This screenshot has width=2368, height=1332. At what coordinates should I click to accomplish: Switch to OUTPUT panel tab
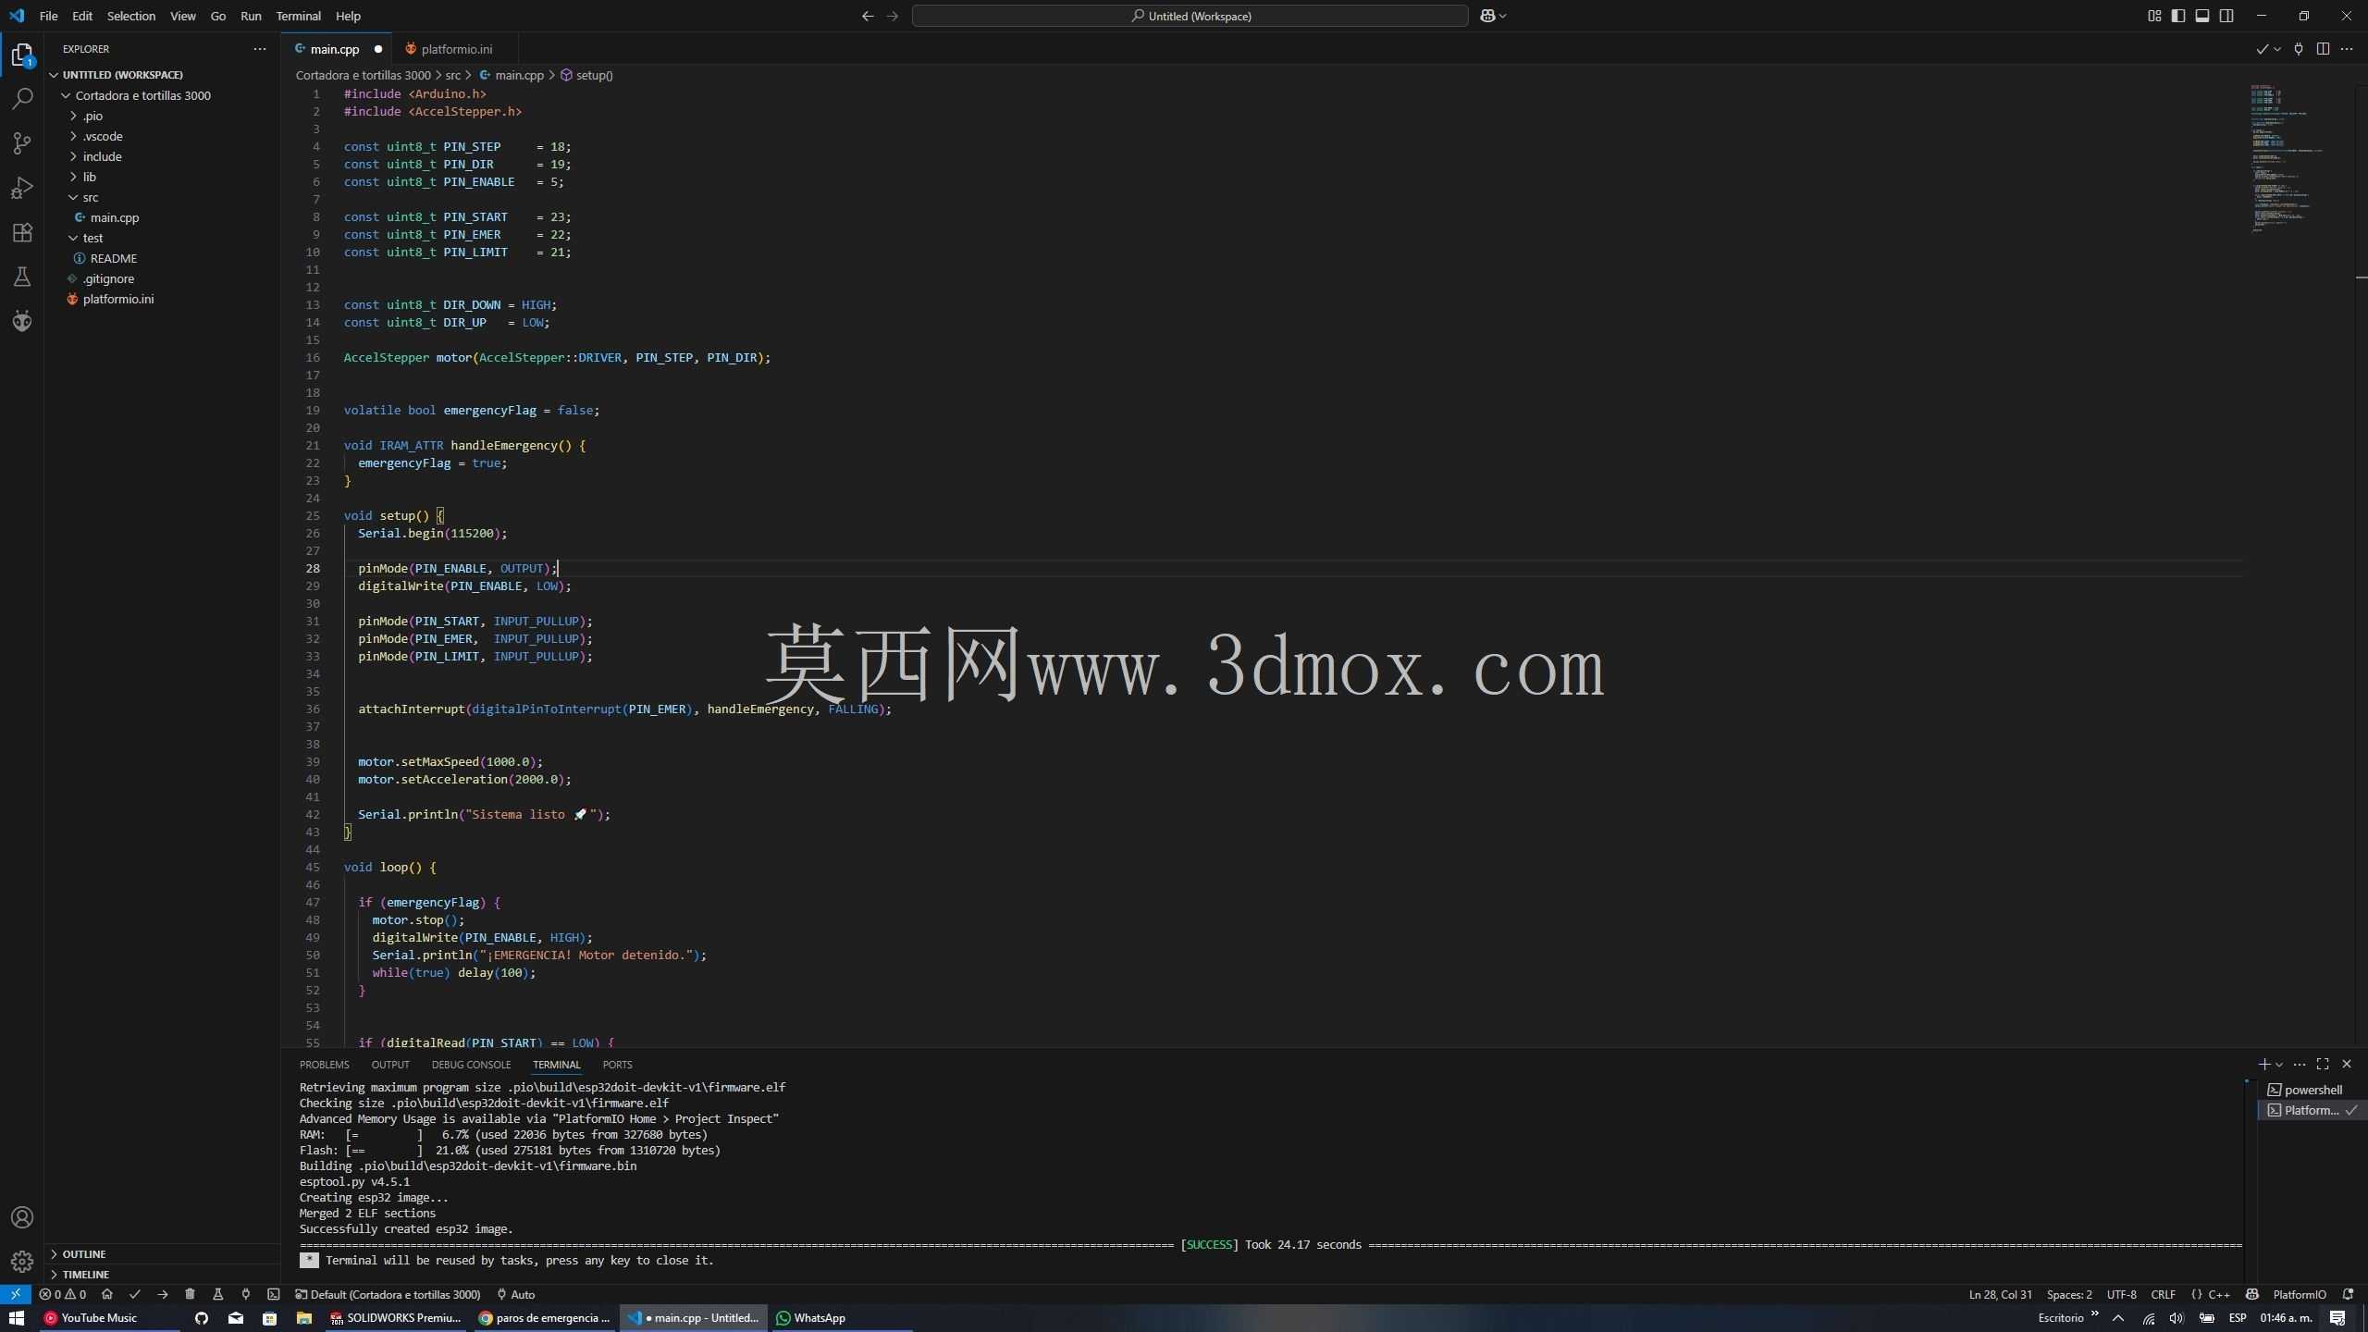point(390,1065)
